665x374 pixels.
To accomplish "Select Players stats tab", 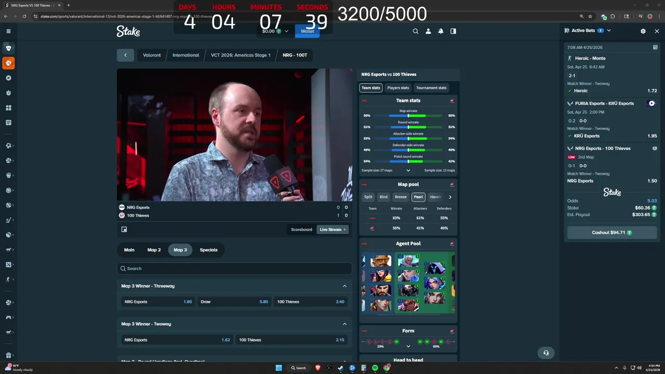I will pyautogui.click(x=398, y=88).
